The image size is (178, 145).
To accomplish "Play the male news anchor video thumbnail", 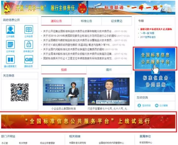I will tap(109, 92).
